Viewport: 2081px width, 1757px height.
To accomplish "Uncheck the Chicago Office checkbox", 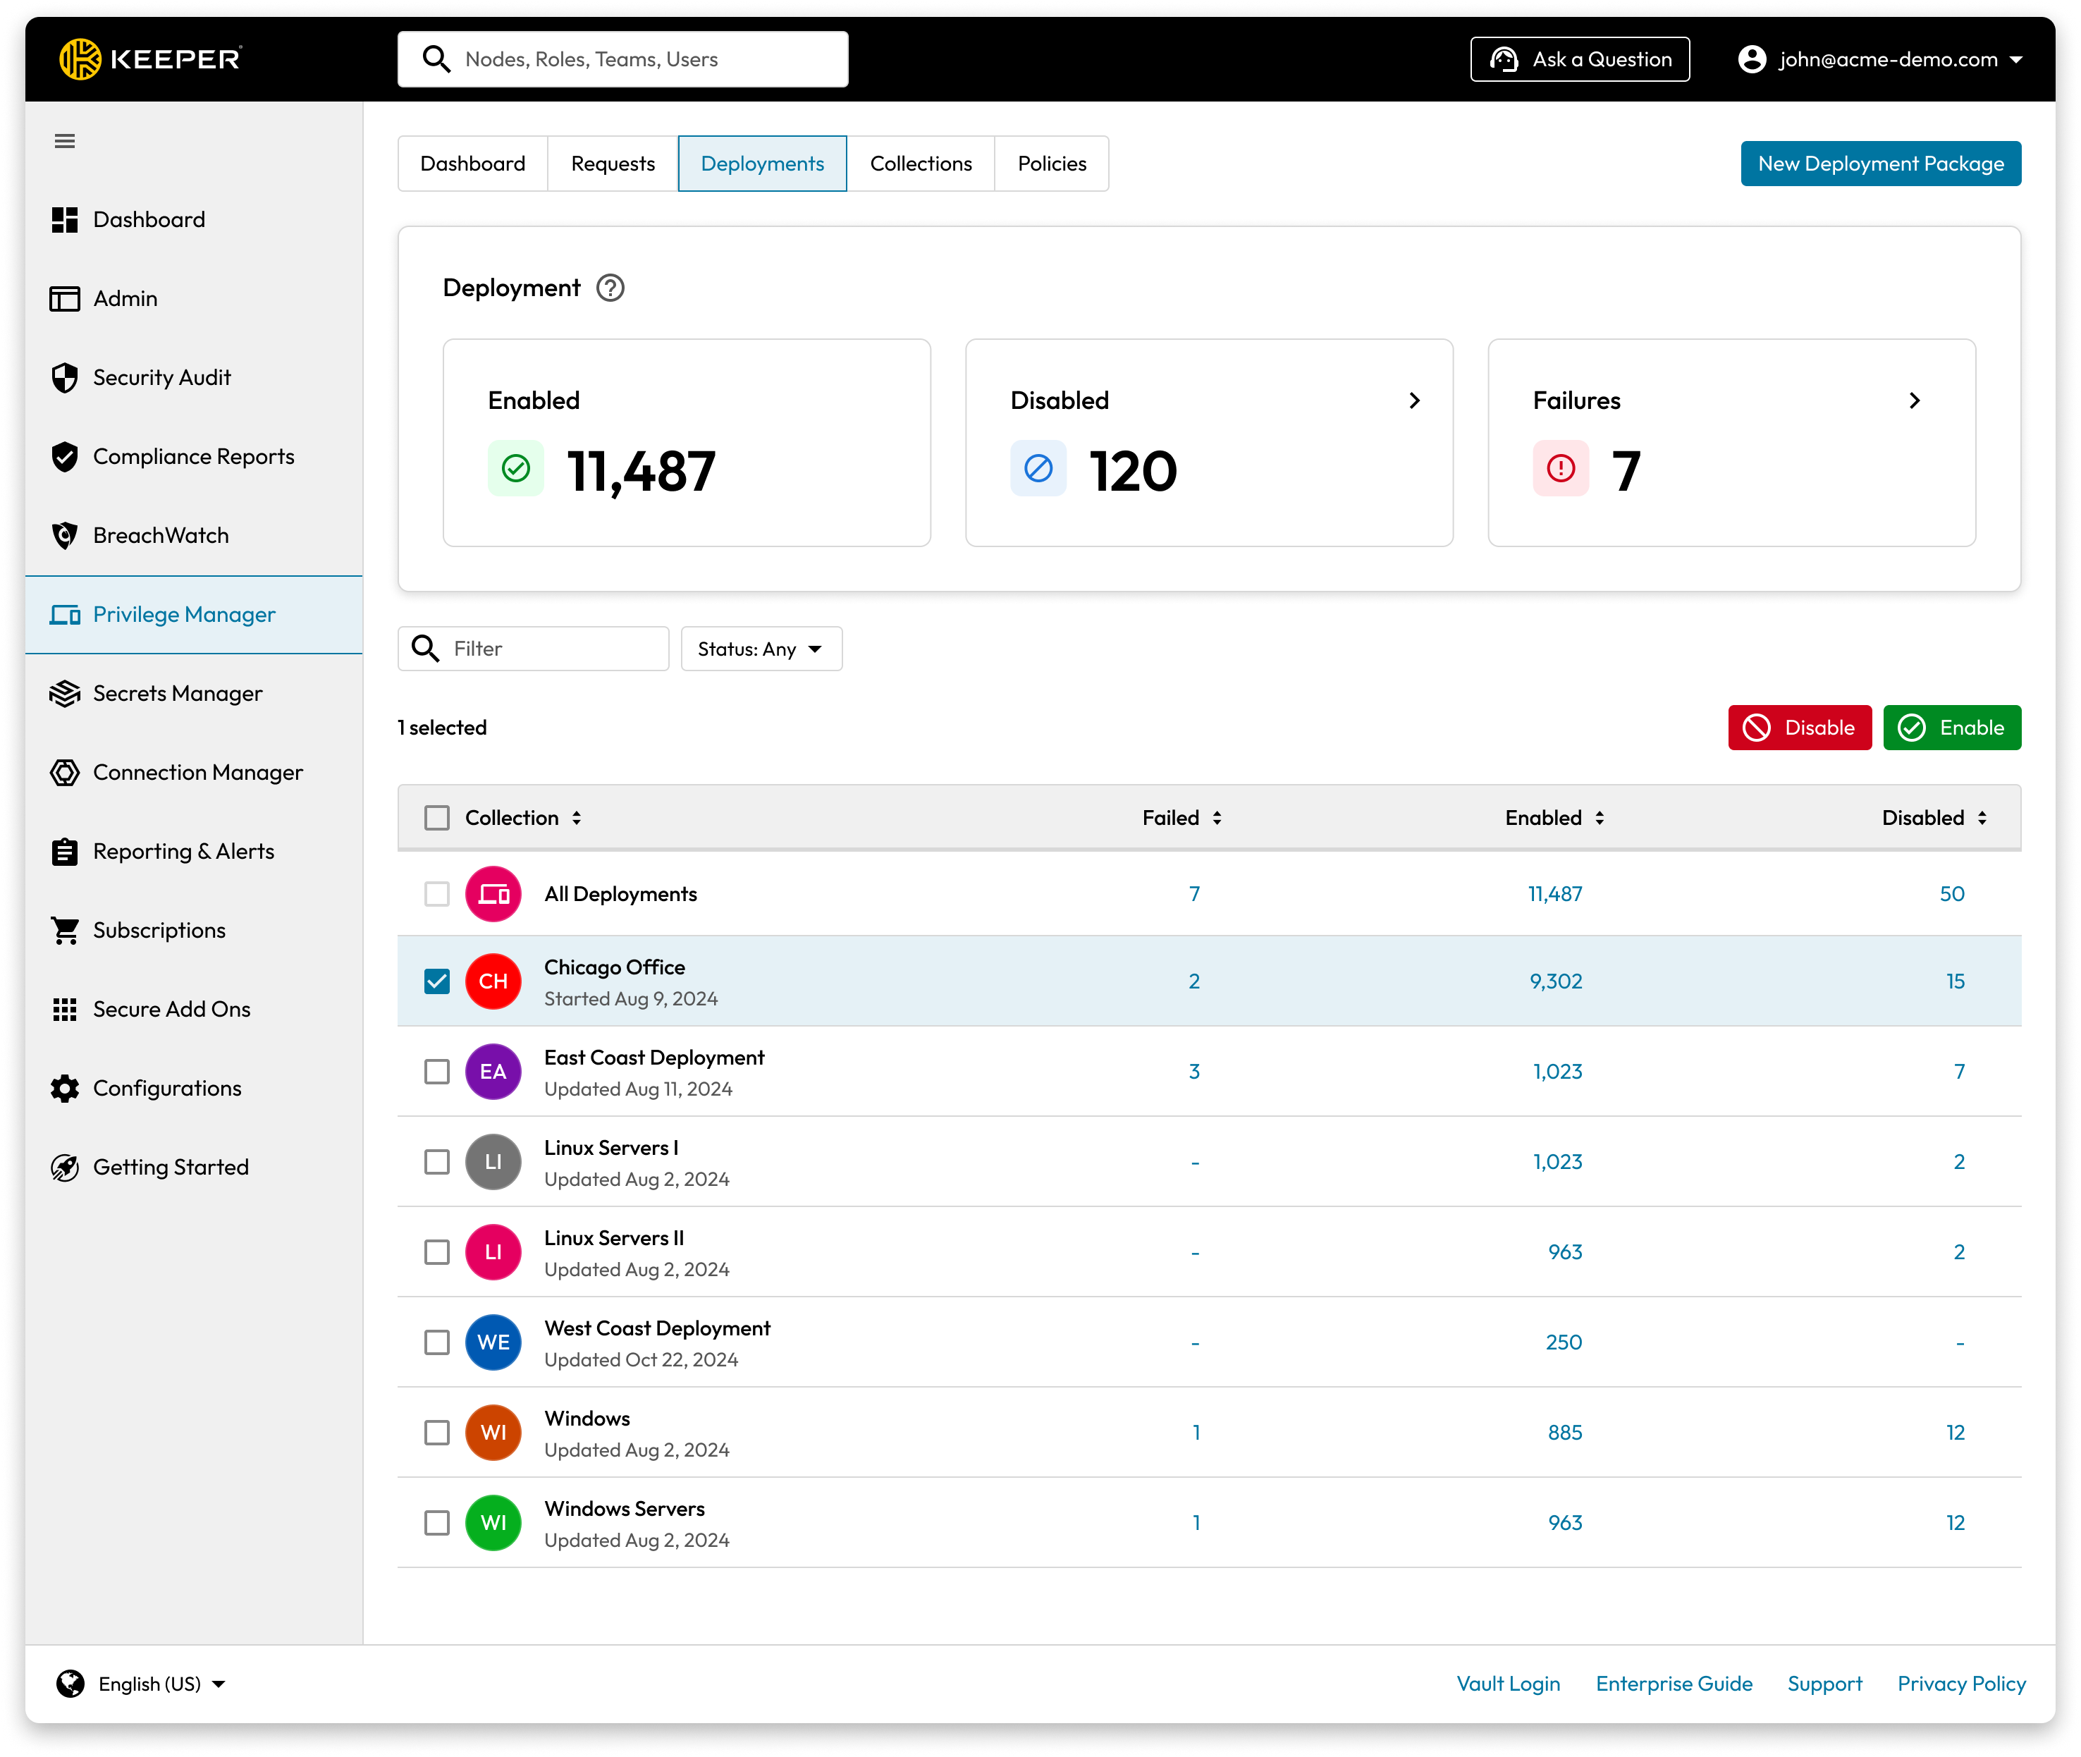I will point(437,981).
